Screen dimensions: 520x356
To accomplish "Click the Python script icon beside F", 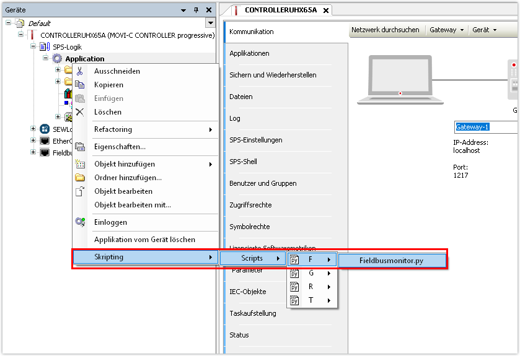I will [295, 259].
